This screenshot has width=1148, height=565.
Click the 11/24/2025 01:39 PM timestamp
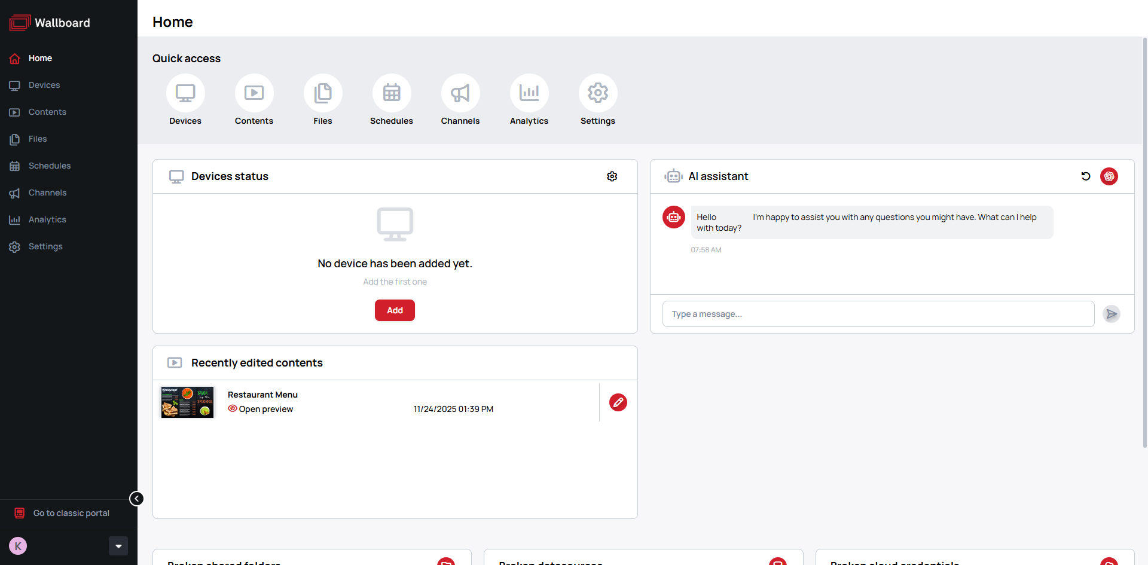point(453,409)
